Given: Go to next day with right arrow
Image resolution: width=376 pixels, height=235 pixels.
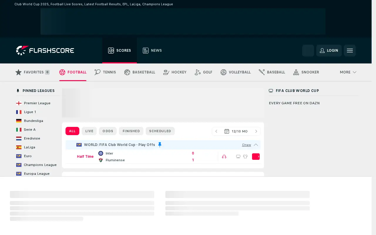Looking at the screenshot, I should click(256, 131).
